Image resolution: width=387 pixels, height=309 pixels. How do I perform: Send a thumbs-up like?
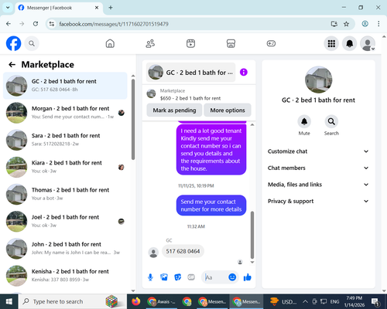point(247,277)
